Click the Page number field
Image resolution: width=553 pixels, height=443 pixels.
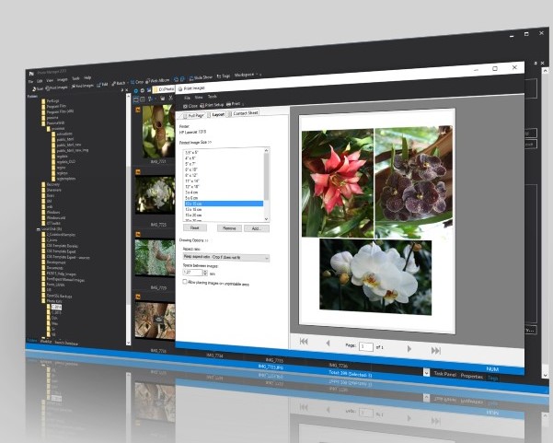tap(365, 346)
